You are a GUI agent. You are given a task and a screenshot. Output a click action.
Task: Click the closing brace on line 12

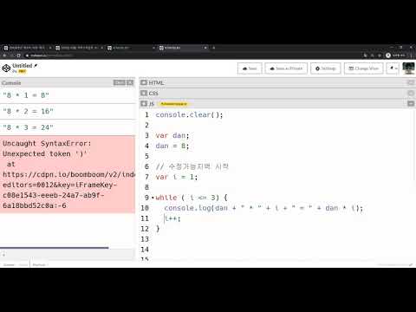tap(158, 229)
